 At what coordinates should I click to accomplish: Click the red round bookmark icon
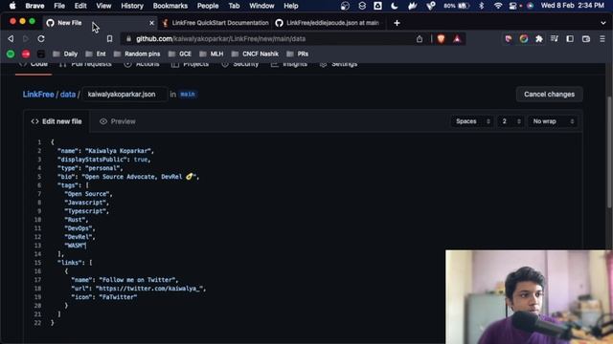pos(26,54)
